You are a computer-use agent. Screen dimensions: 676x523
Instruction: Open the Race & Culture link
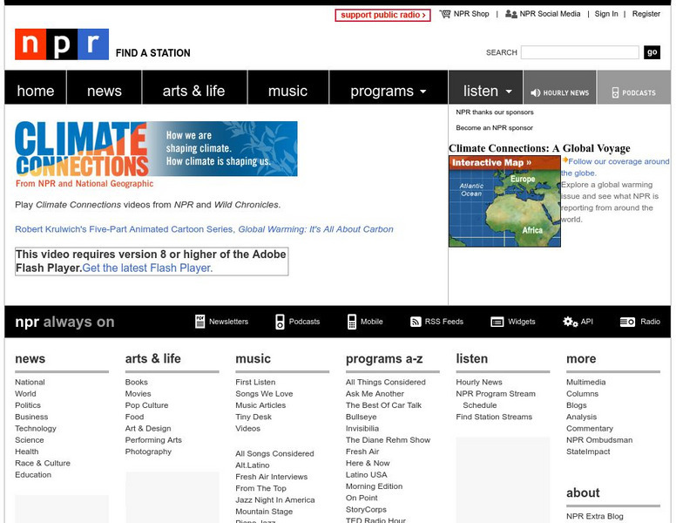42,463
